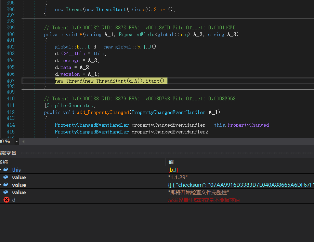Click the add_PropertyChanged method name
The image size is (314, 242).
[x=103, y=113]
